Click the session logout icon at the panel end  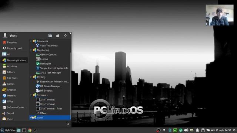click(234, 130)
